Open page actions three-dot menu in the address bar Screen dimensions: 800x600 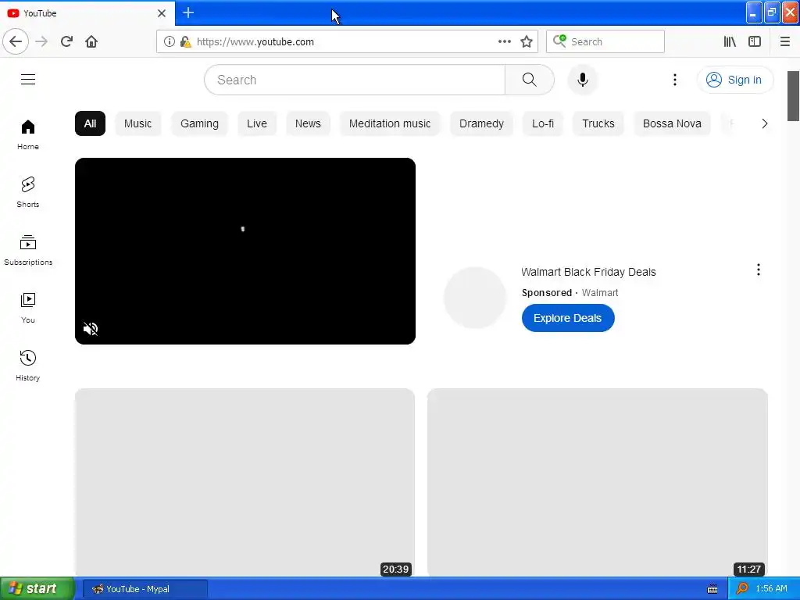pyautogui.click(x=504, y=41)
